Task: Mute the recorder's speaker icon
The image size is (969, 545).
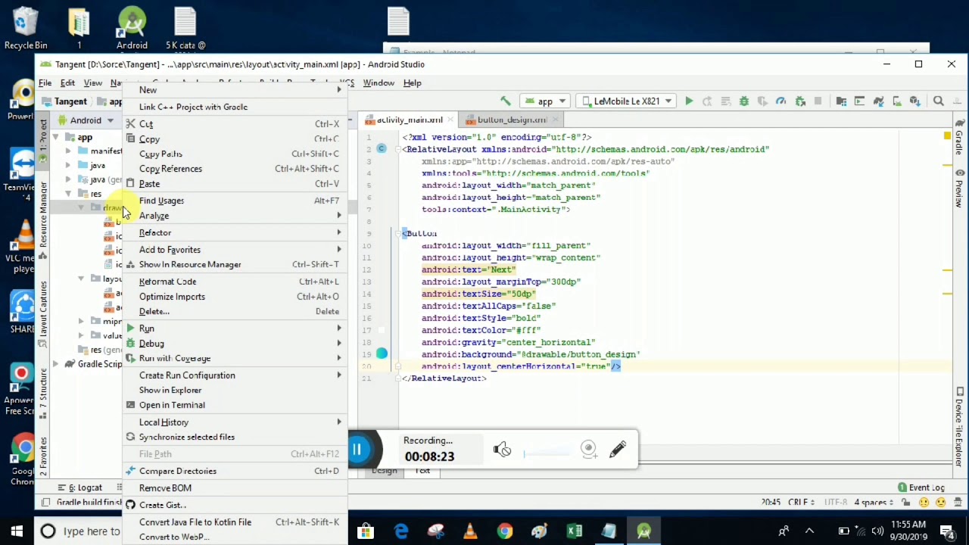Action: (502, 450)
